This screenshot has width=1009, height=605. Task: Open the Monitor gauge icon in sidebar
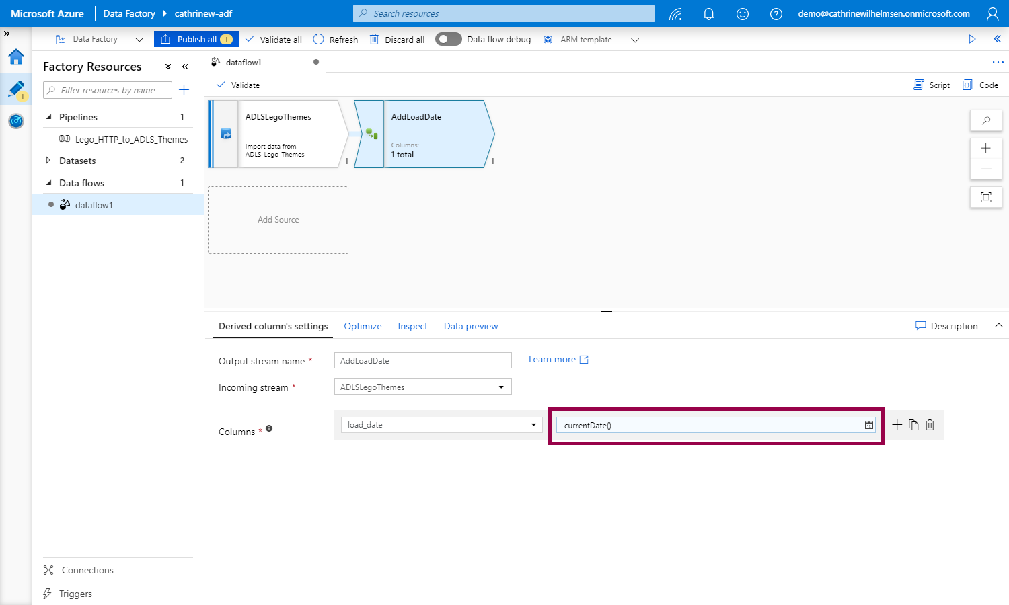[x=16, y=121]
